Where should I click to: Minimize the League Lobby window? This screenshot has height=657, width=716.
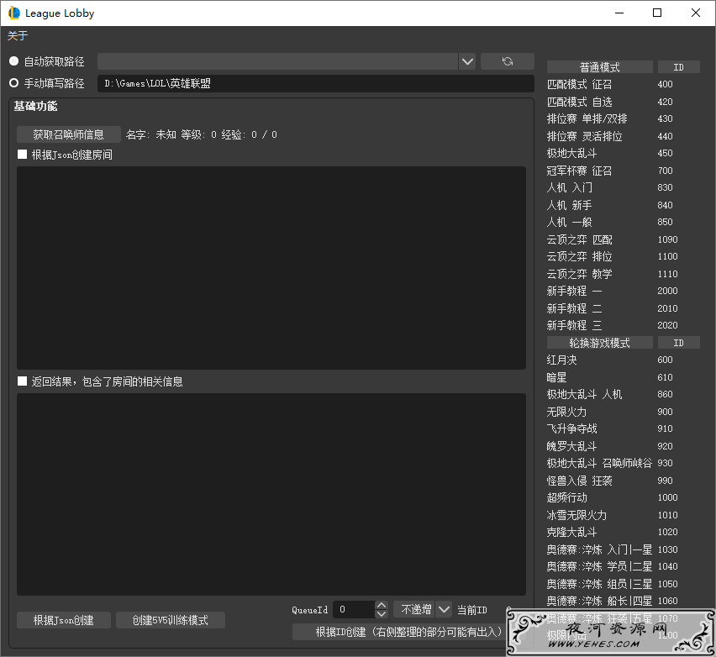click(x=619, y=13)
